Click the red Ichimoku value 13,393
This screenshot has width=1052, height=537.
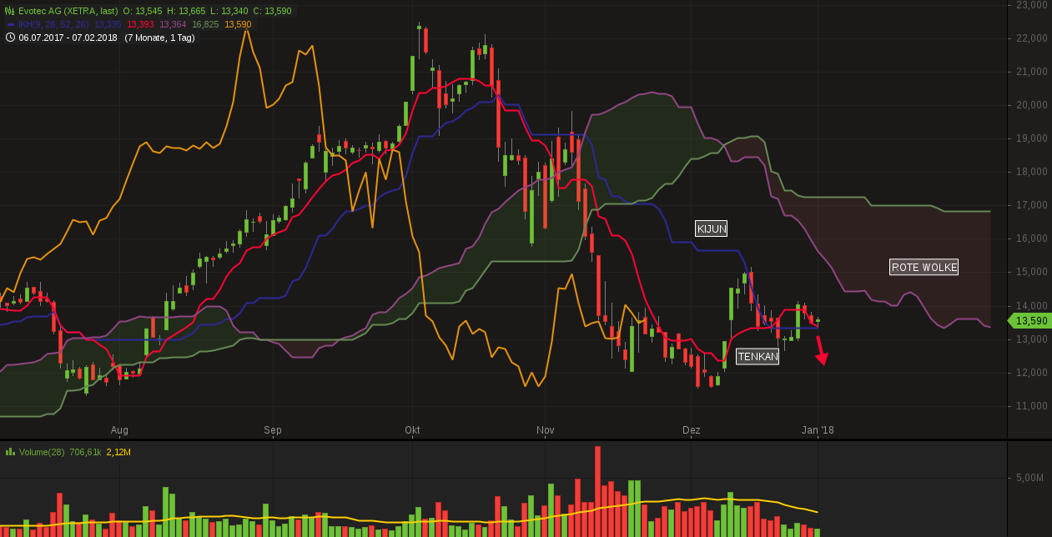pyautogui.click(x=140, y=24)
